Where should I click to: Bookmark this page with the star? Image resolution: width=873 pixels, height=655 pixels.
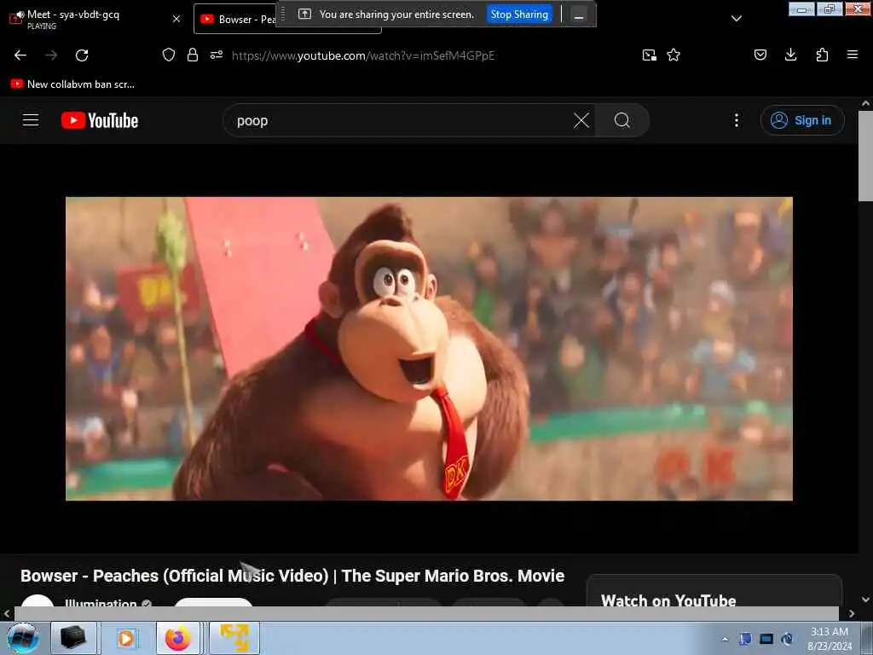(x=674, y=55)
